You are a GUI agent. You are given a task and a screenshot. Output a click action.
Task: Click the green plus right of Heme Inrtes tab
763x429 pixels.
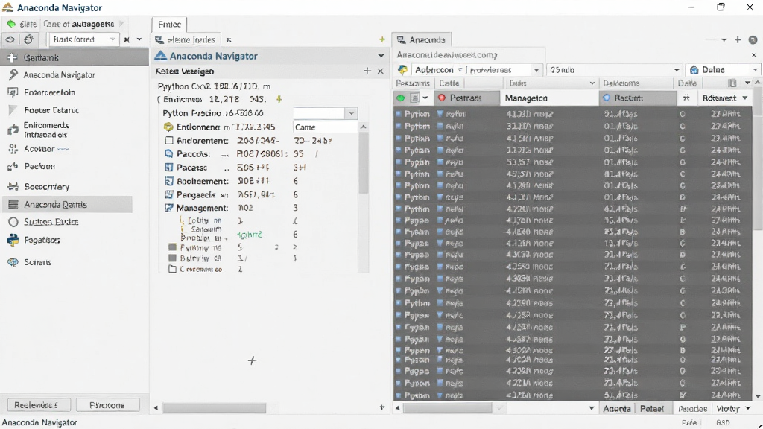[x=382, y=39]
